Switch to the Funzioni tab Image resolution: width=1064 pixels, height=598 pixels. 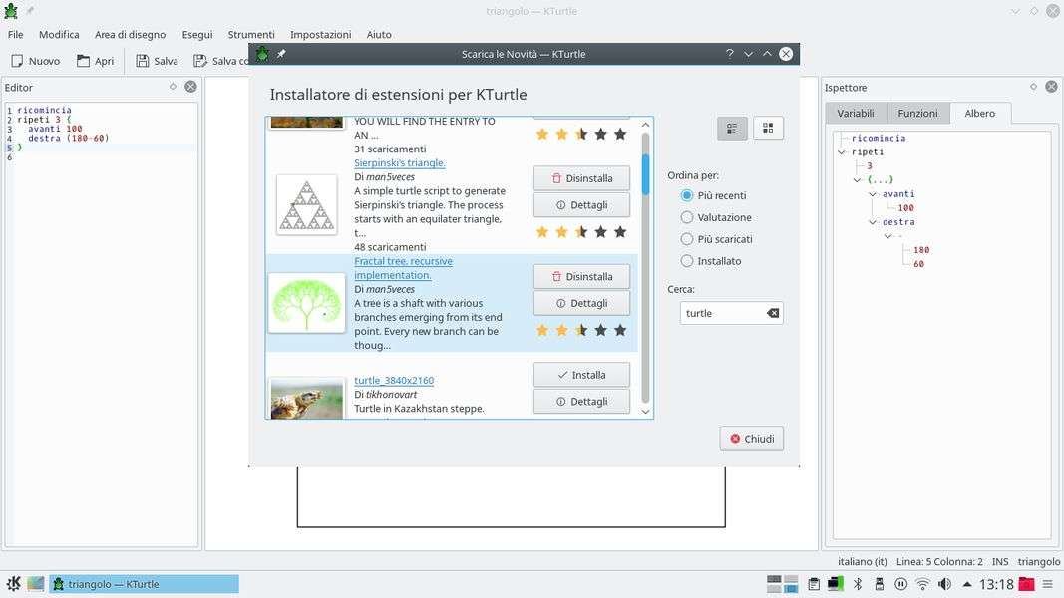917,114
